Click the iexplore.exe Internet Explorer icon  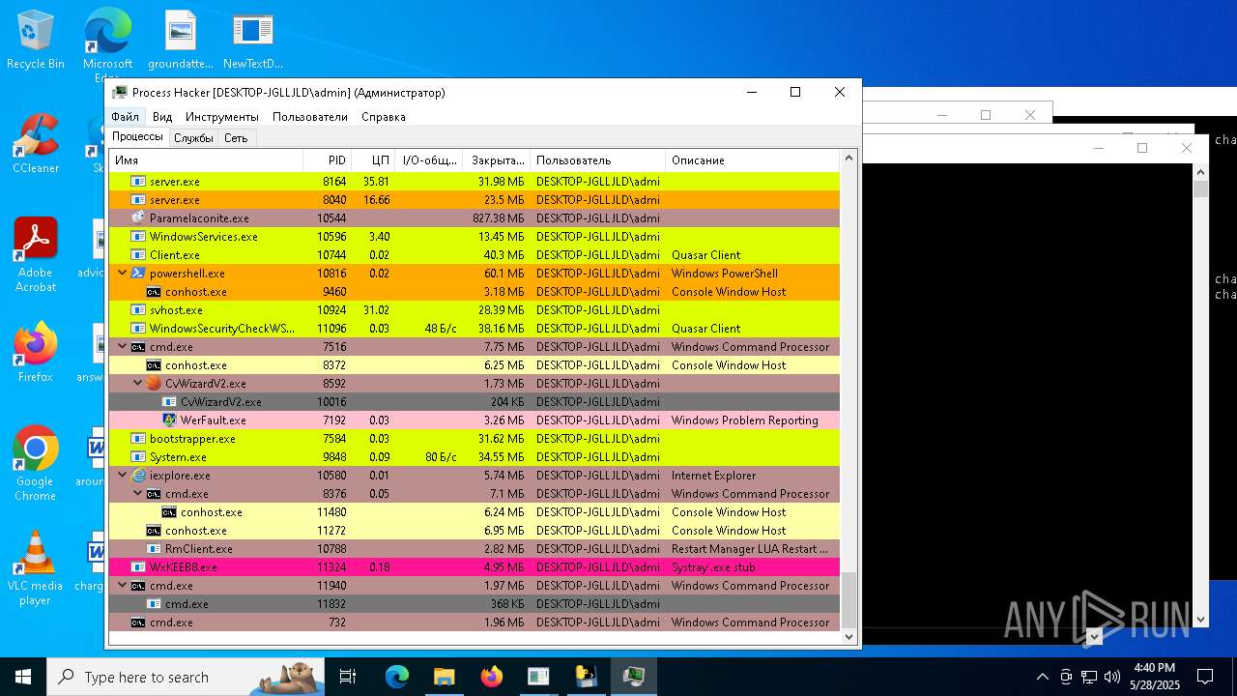pos(138,476)
